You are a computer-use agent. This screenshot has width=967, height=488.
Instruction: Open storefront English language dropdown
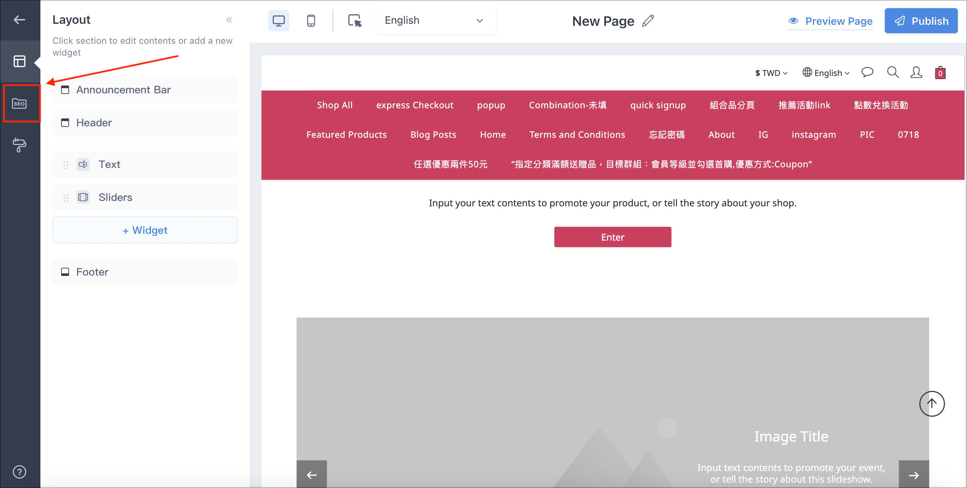[826, 73]
